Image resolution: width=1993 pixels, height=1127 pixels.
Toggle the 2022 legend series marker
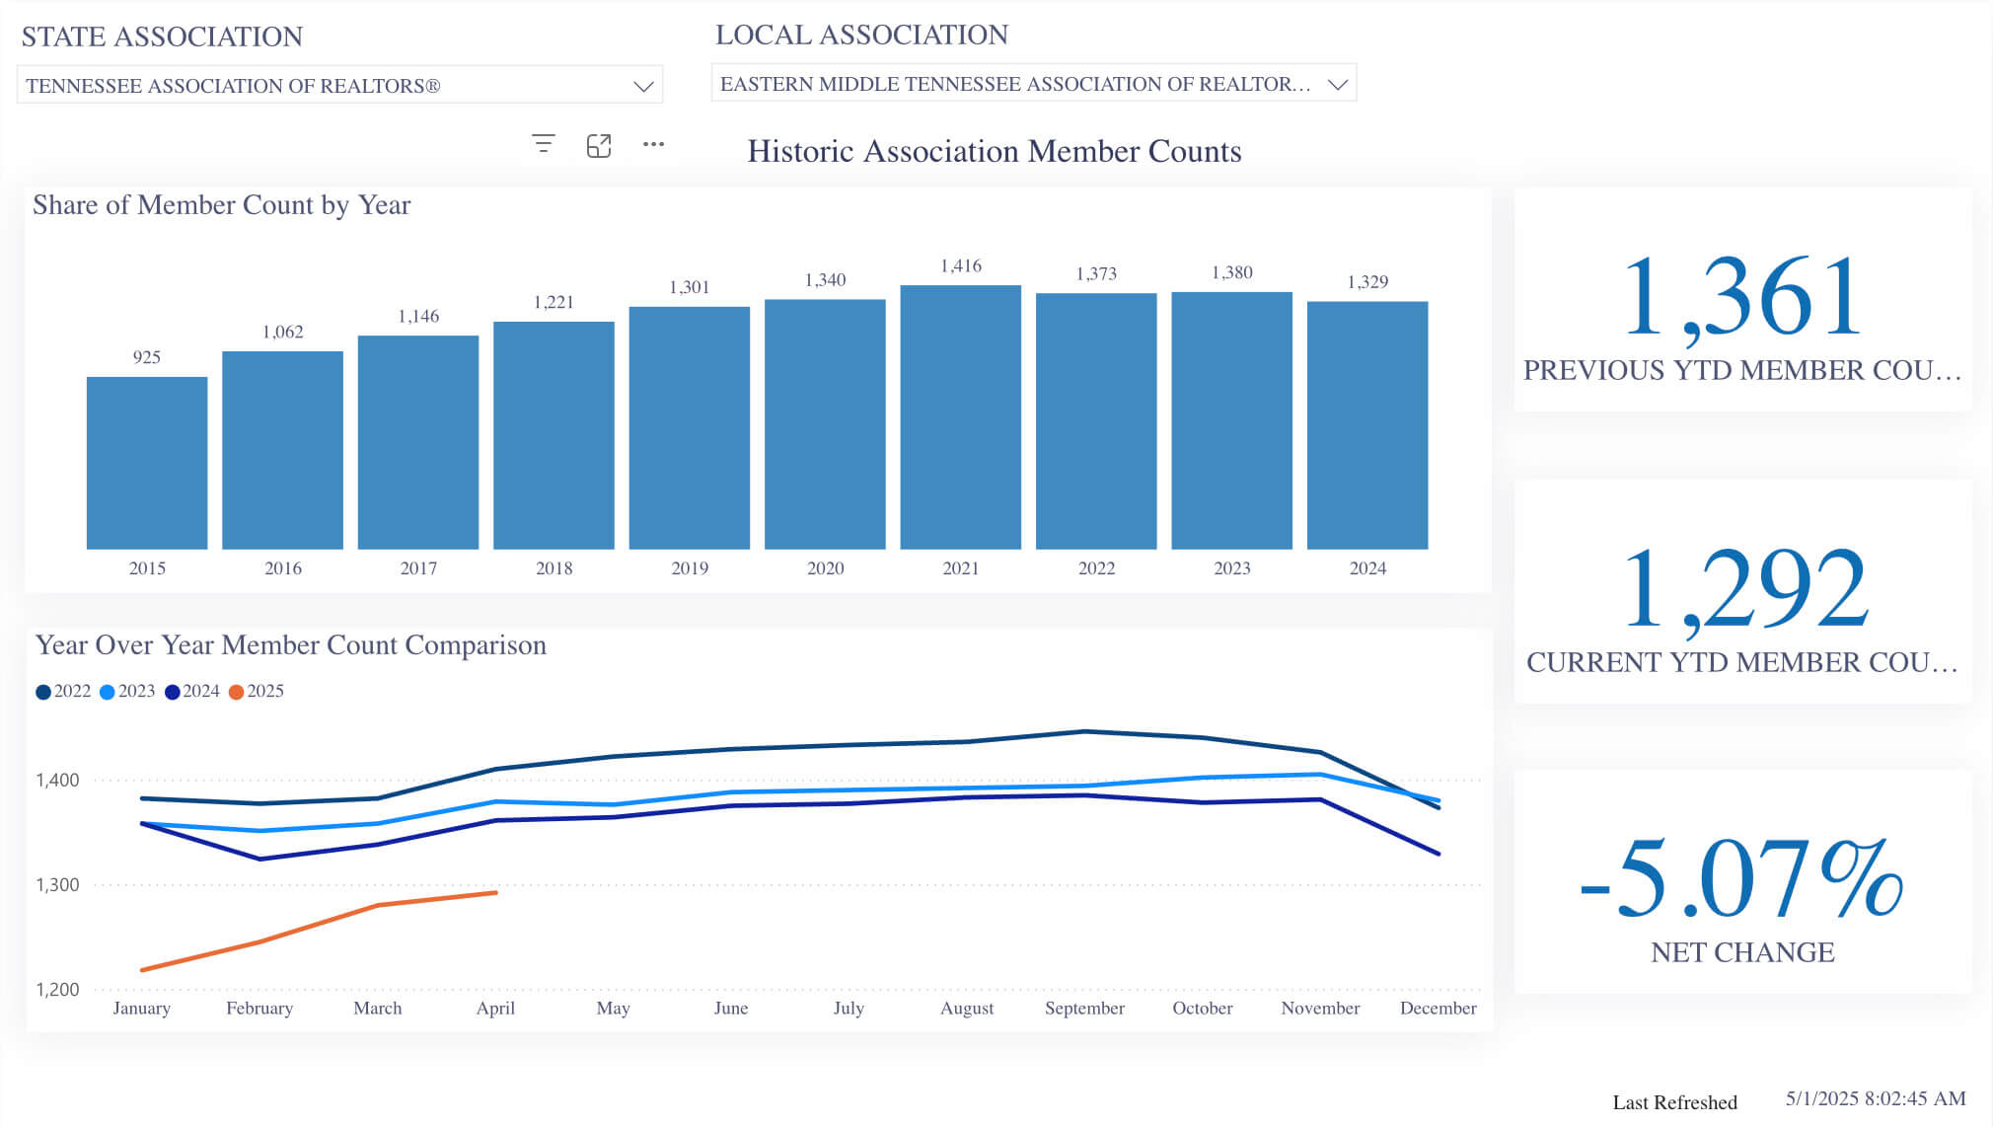[43, 692]
